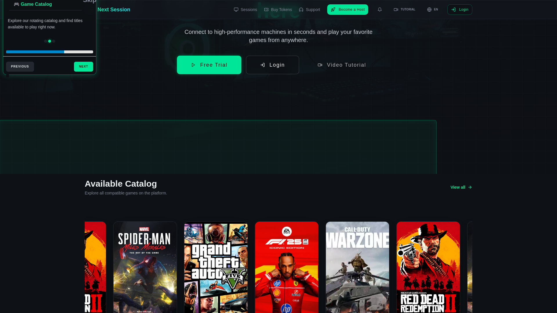Image resolution: width=557 pixels, height=313 pixels.
Task: Go to NEXT tour step
Action: coord(84,67)
